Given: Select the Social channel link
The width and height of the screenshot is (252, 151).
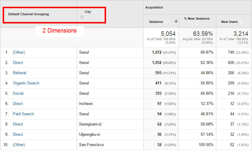Looking at the screenshot, I should pyautogui.click(x=18, y=94).
